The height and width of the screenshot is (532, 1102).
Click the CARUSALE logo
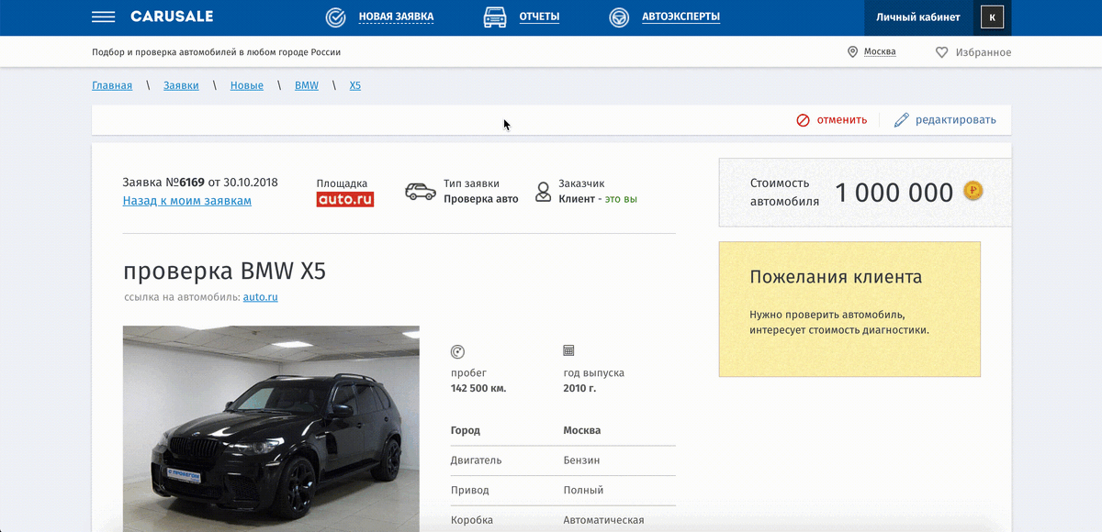tap(172, 17)
